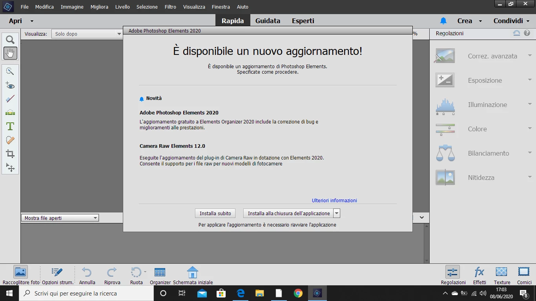The width and height of the screenshot is (536, 301).
Task: Open the install options dropdown arrow
Action: click(337, 213)
